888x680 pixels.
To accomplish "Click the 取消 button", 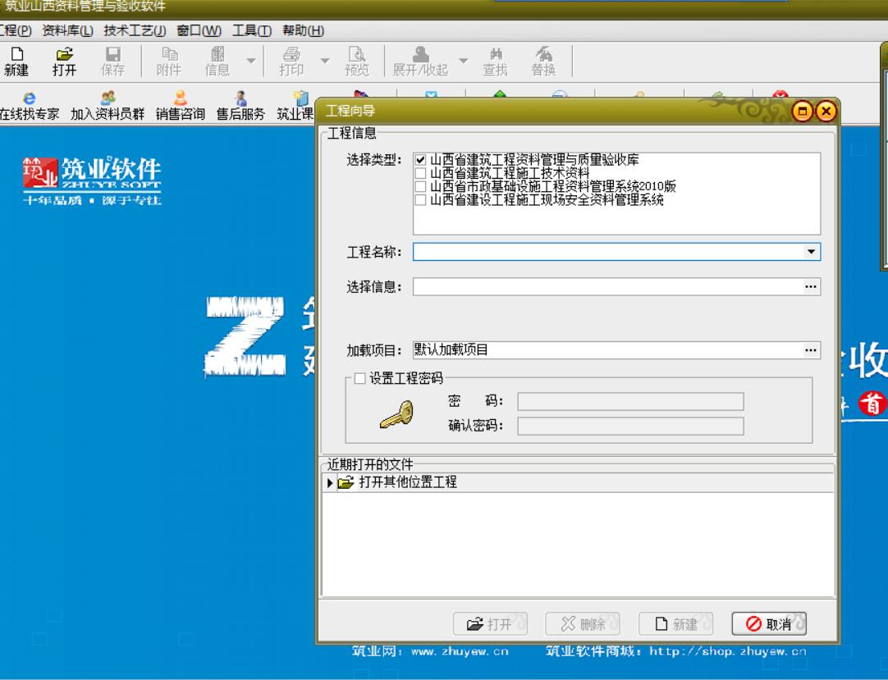I will (x=769, y=624).
